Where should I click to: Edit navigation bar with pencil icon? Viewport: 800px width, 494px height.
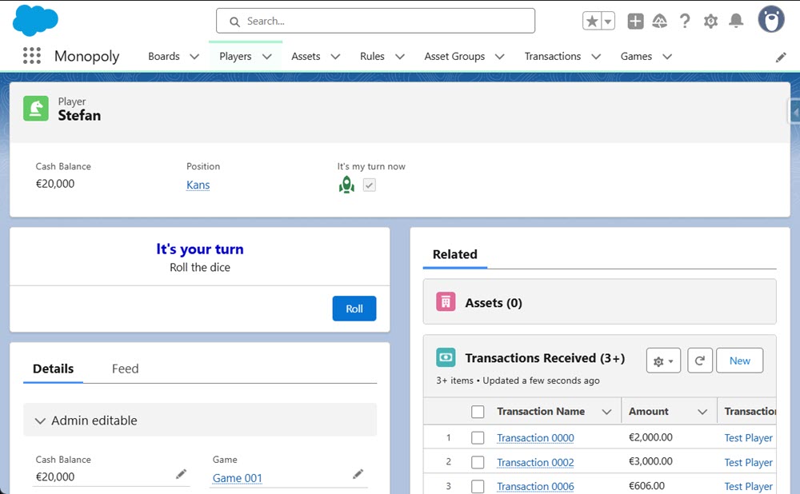pyautogui.click(x=781, y=57)
